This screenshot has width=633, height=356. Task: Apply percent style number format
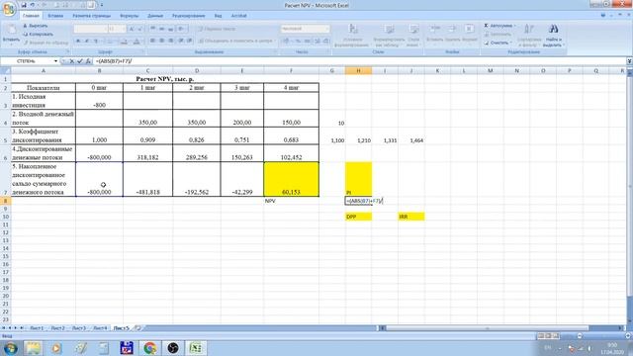click(298, 42)
